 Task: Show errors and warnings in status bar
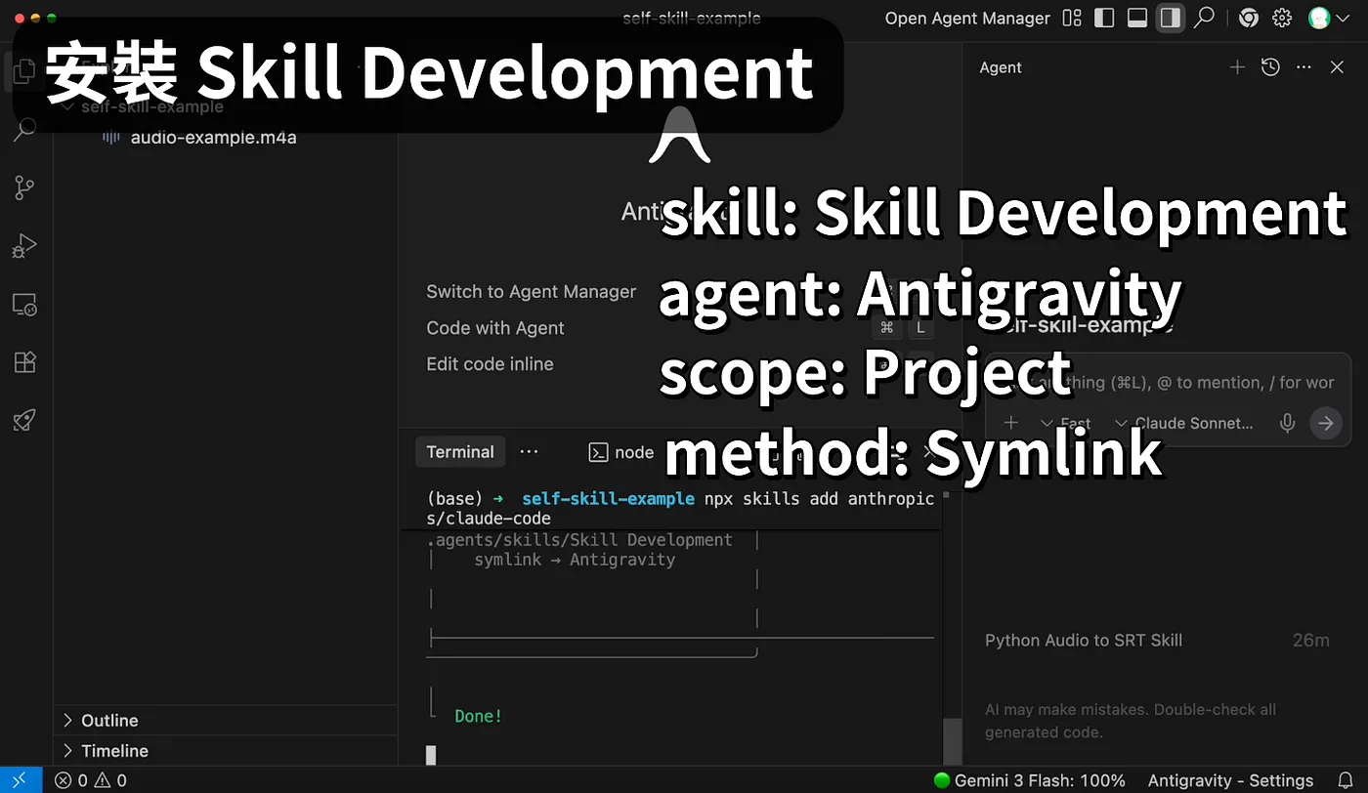pyautogui.click(x=91, y=780)
